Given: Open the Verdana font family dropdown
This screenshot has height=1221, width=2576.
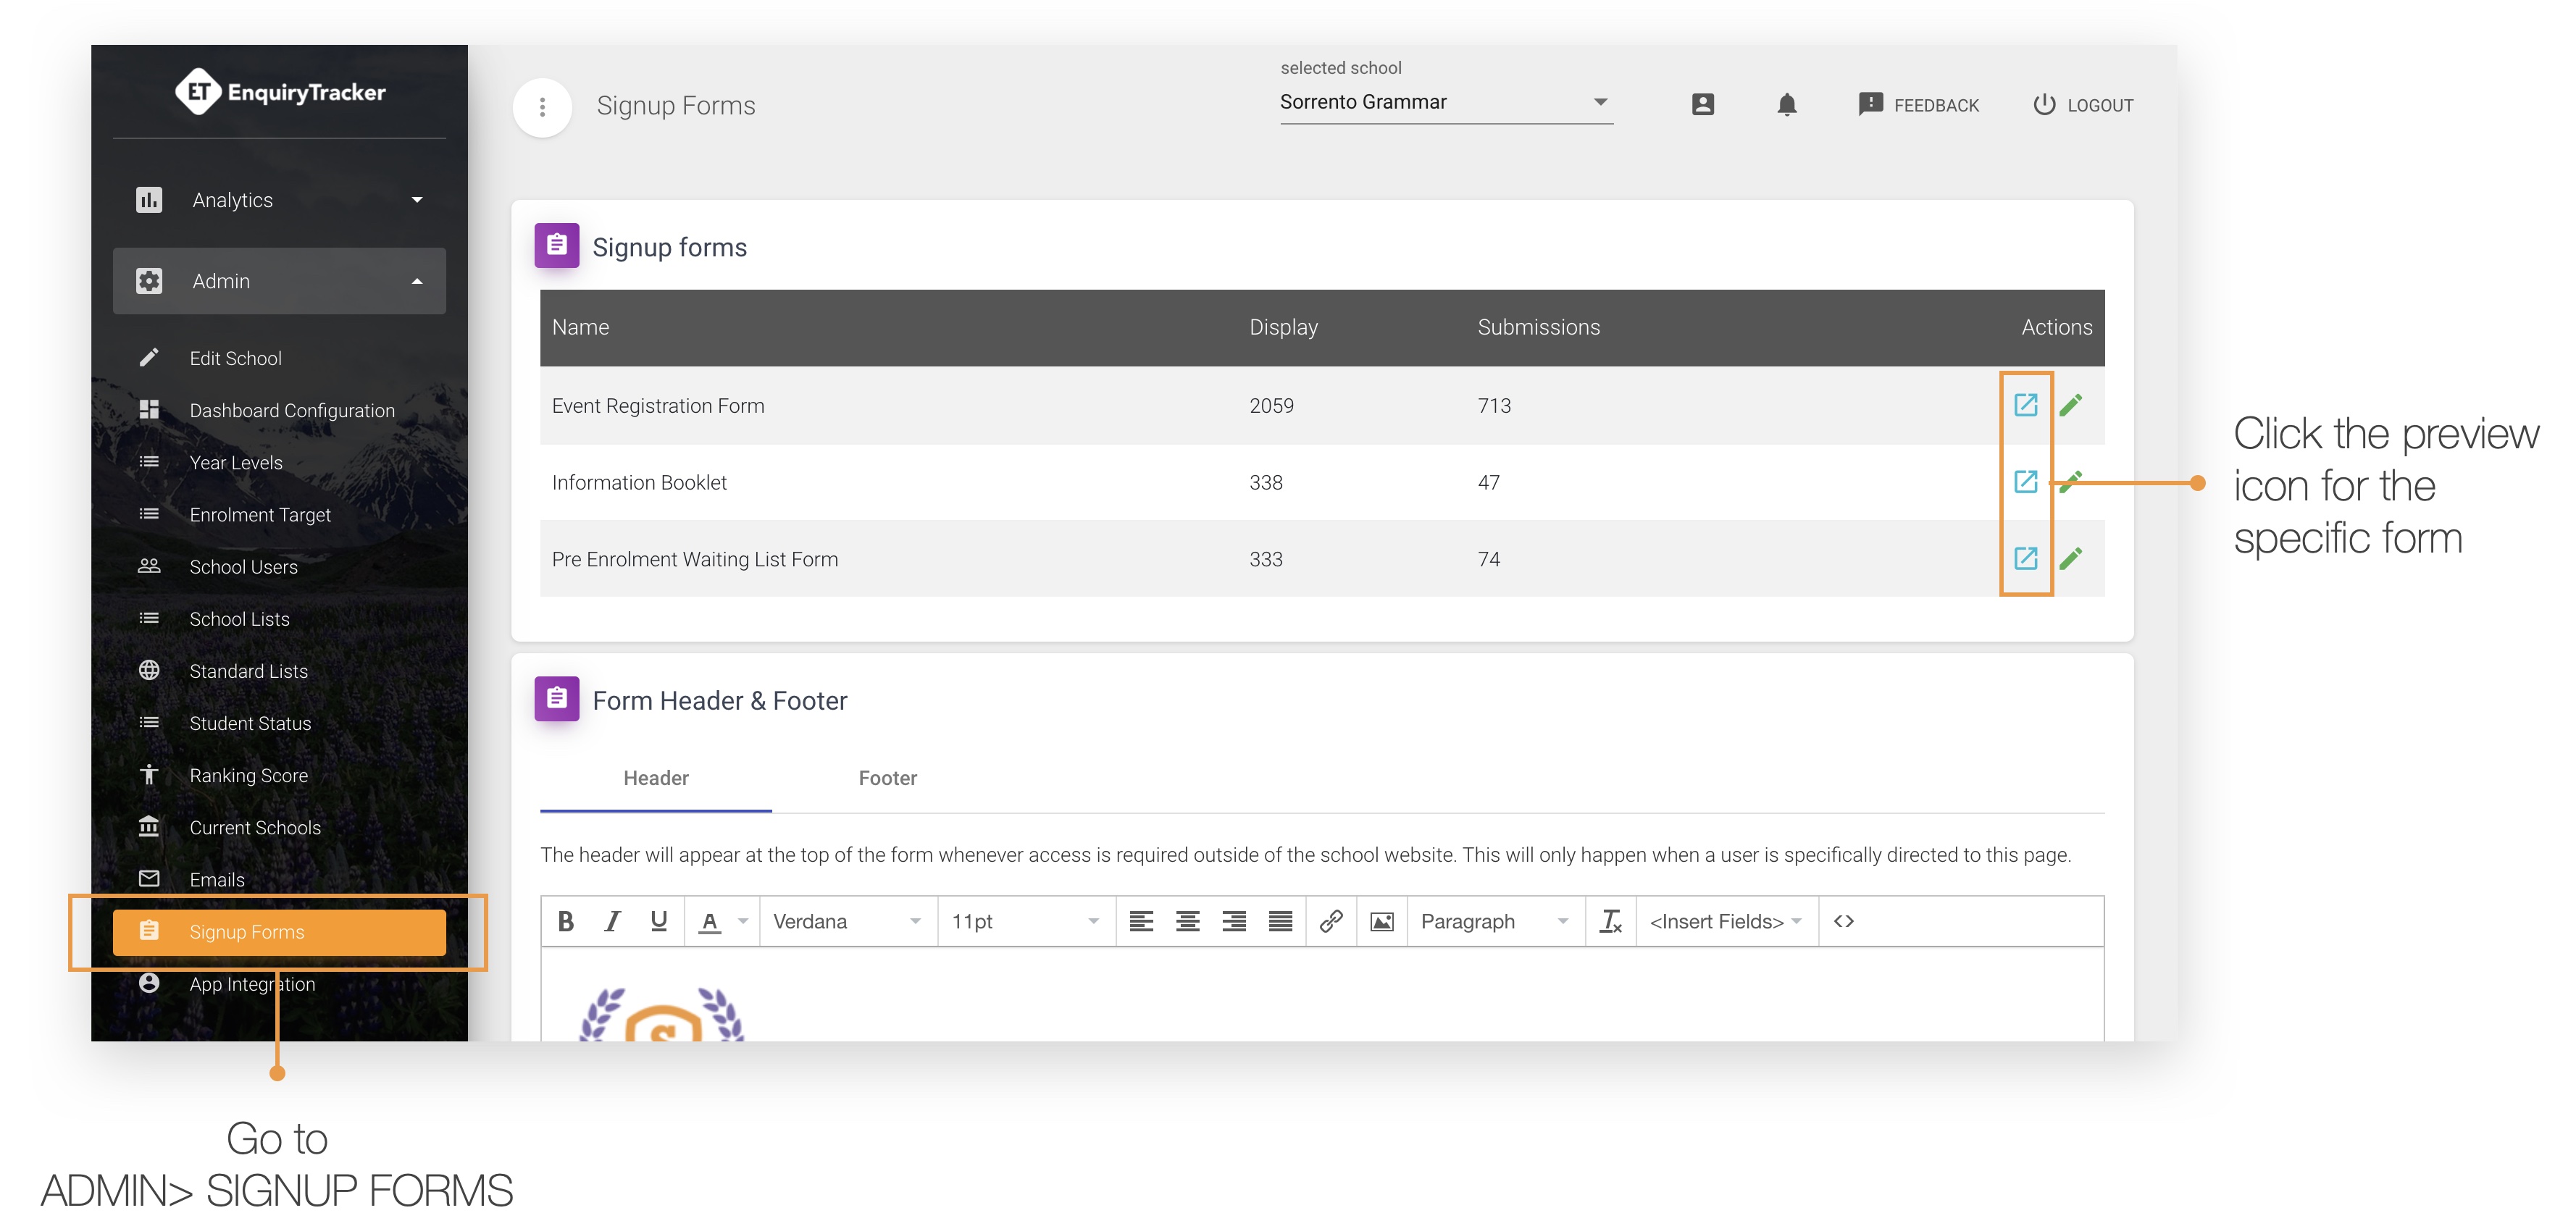Looking at the screenshot, I should (846, 921).
